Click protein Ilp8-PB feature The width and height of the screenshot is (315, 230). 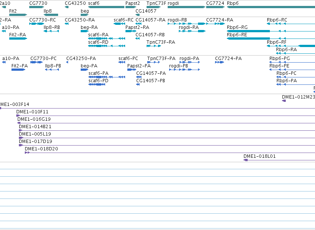(x=52, y=70)
